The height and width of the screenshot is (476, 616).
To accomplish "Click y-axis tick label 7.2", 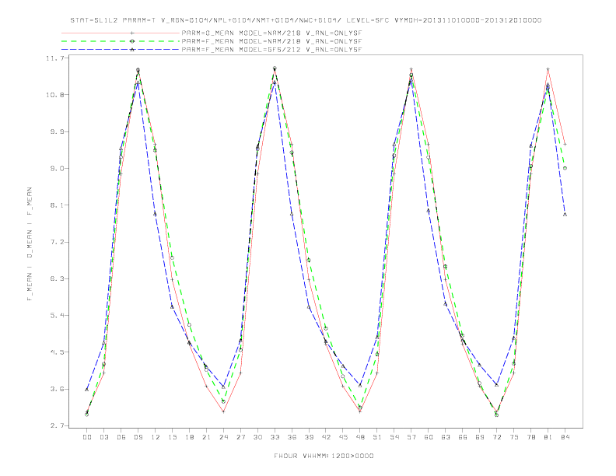I will pos(58,242).
